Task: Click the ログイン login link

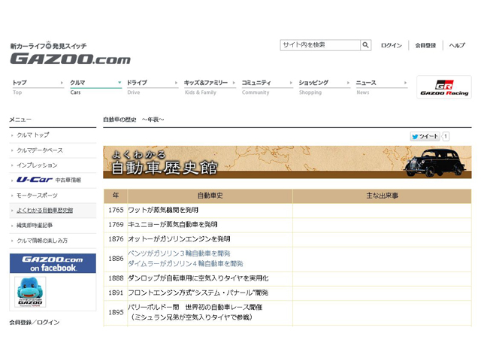Action: point(391,45)
